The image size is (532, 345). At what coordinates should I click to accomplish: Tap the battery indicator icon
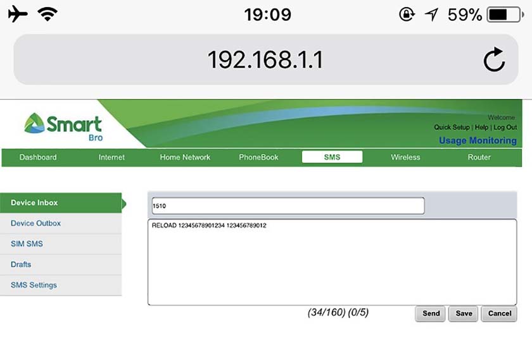505,15
